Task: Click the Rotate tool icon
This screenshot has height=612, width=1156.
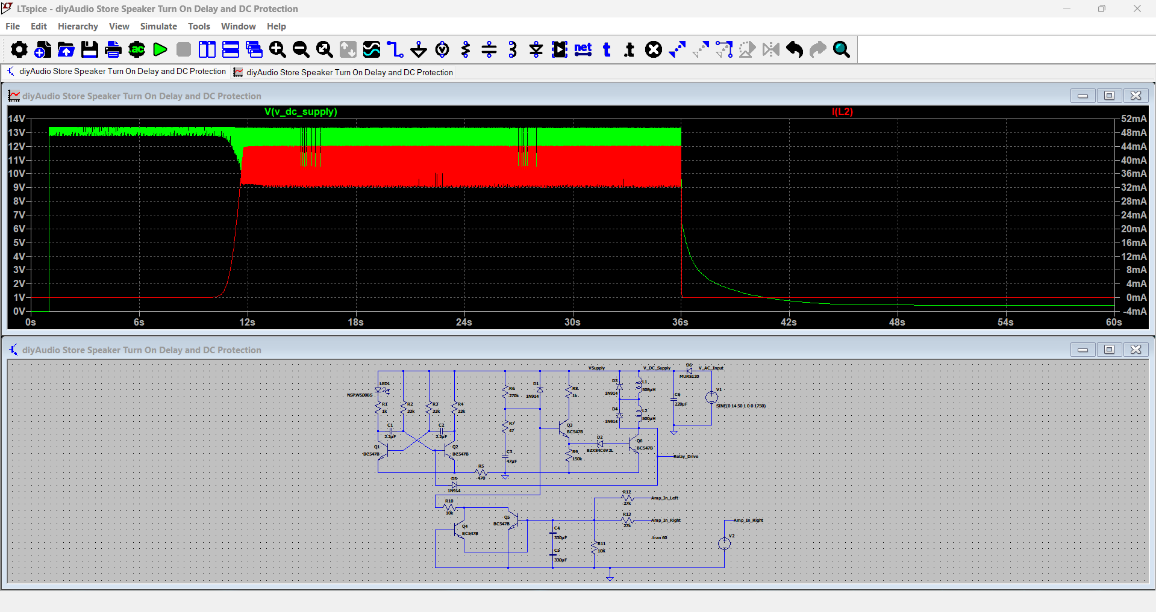Action: 748,49
